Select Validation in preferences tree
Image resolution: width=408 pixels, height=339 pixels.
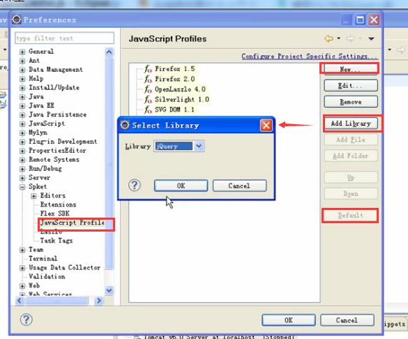(x=47, y=276)
